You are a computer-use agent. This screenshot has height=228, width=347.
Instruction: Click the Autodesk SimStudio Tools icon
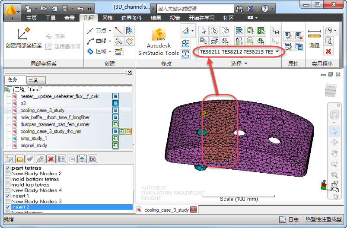pyautogui.click(x=159, y=34)
